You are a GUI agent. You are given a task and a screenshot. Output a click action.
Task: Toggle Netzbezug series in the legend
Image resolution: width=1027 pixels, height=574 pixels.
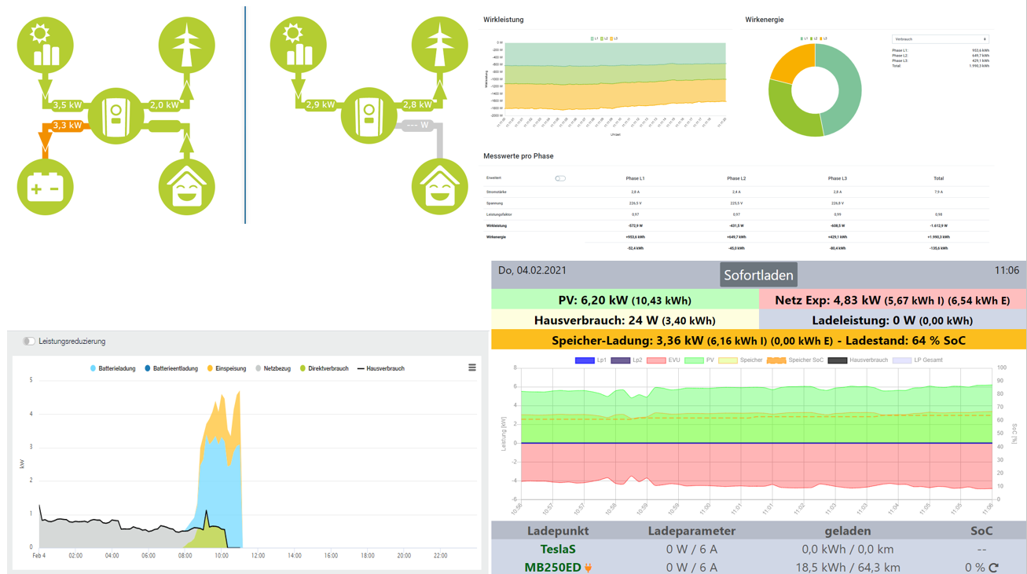(x=275, y=368)
